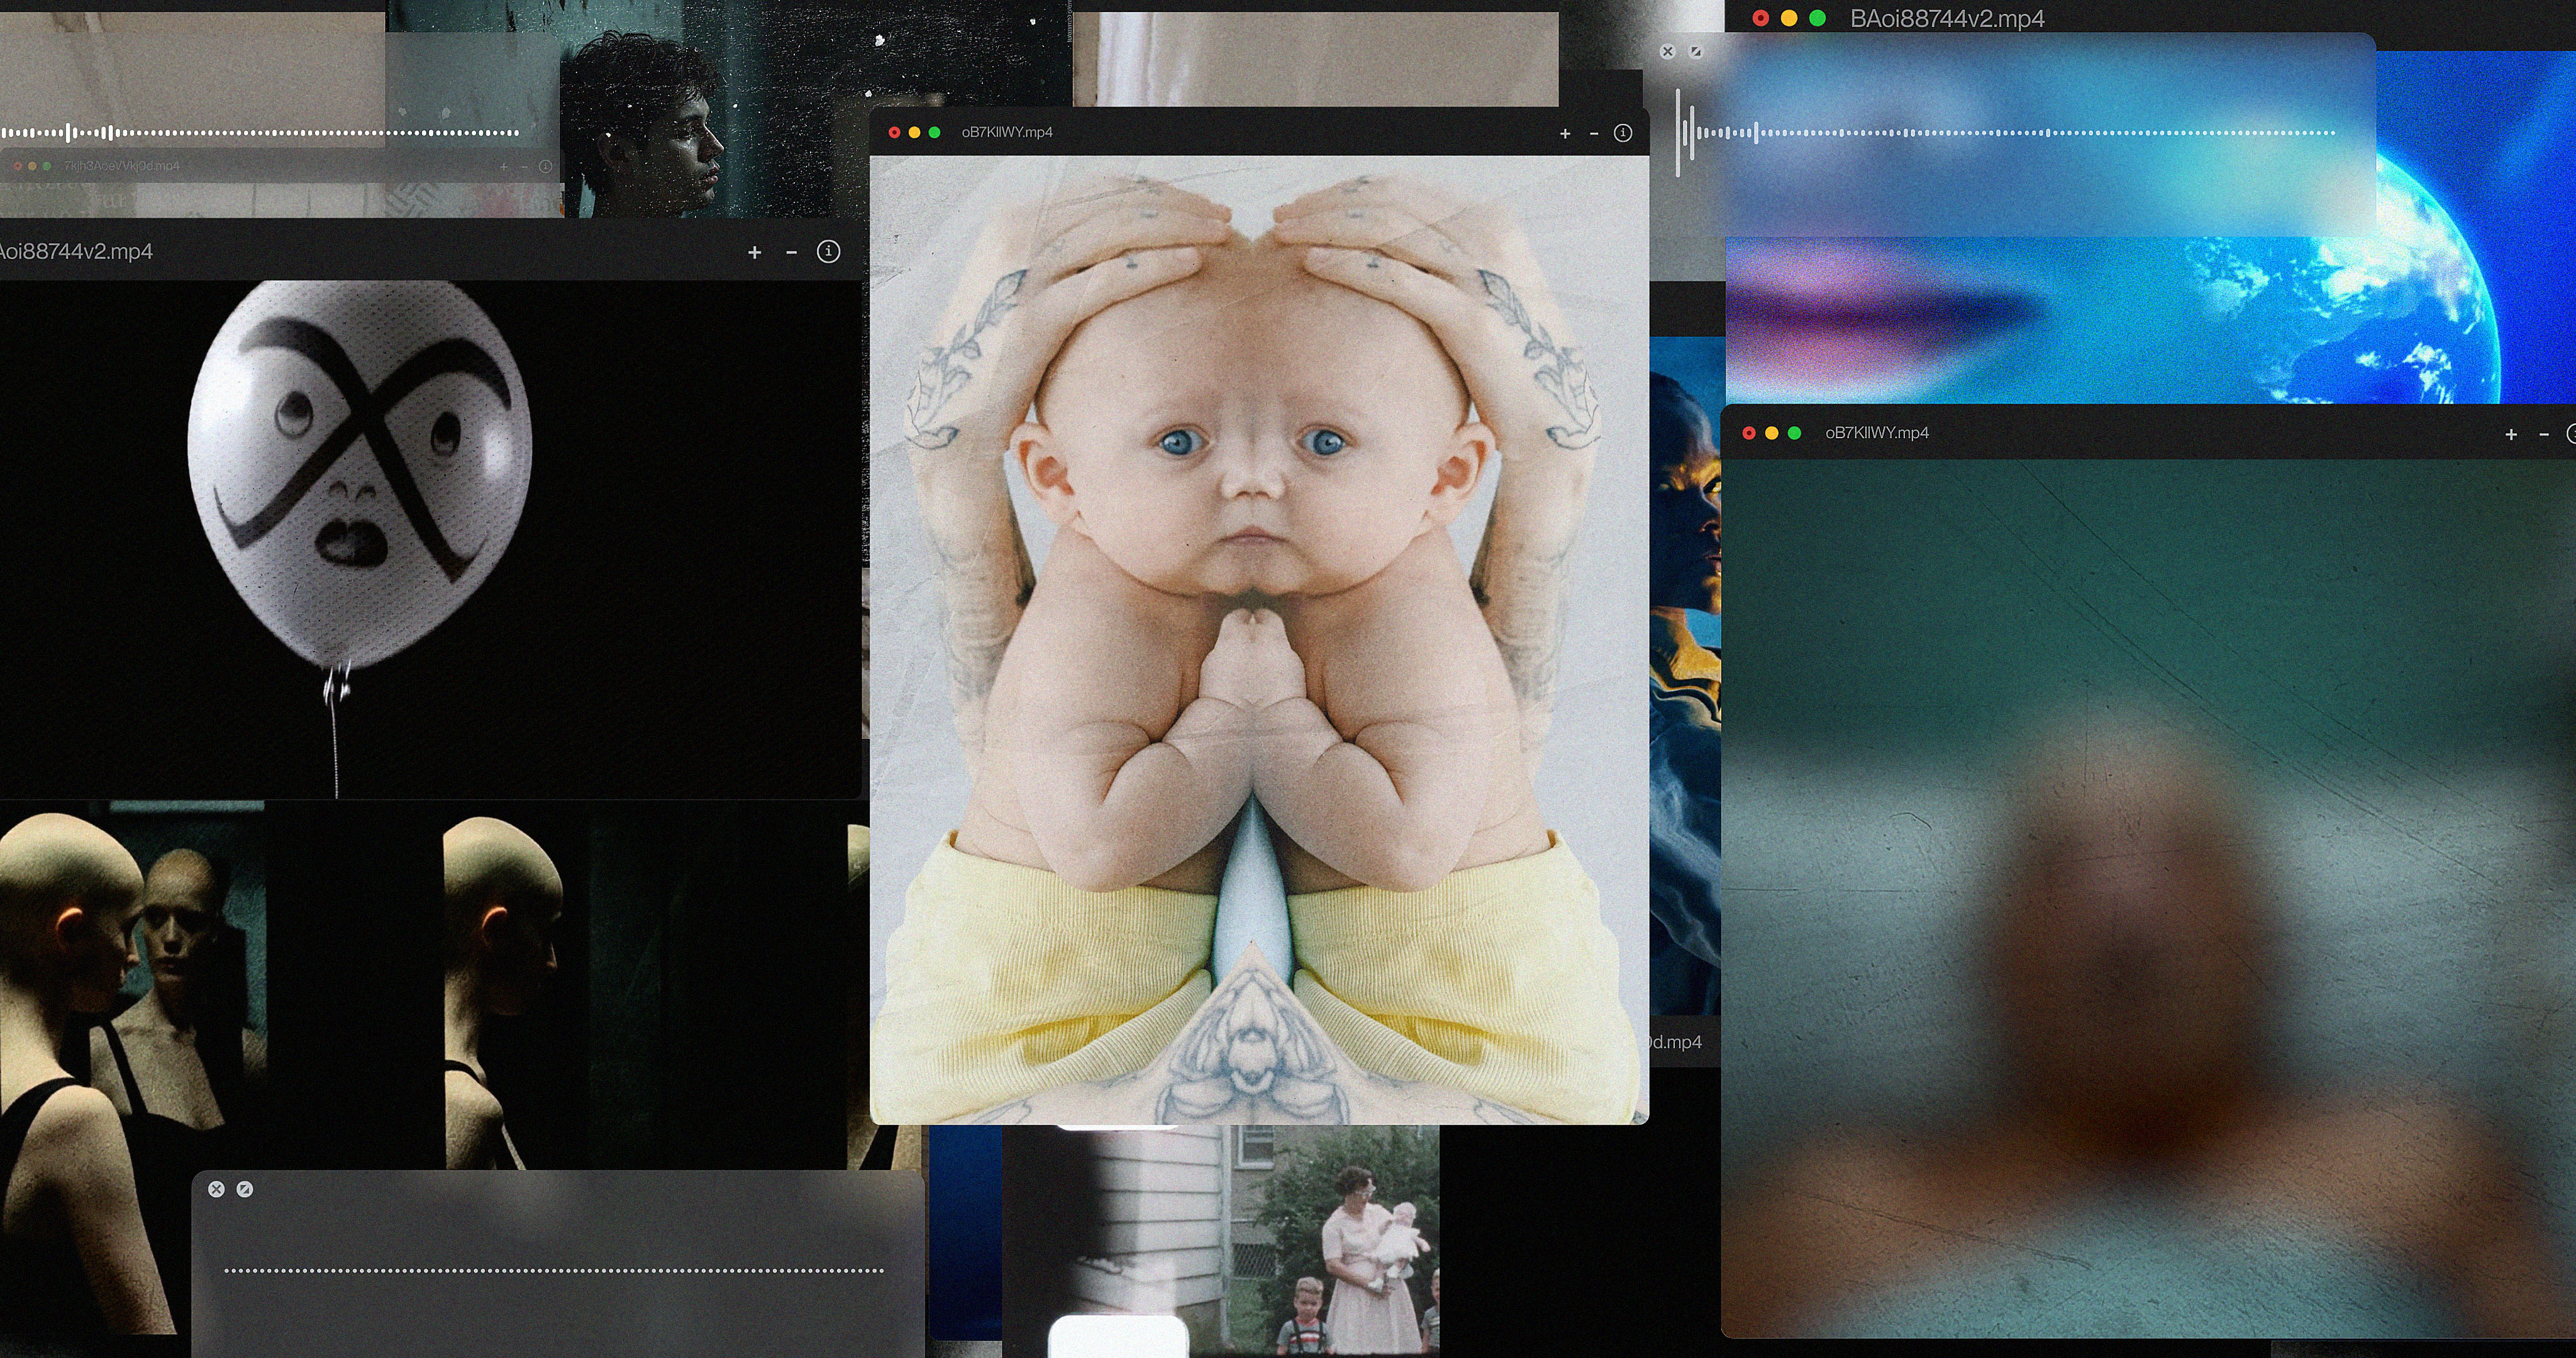The image size is (2576, 1358).
Task: Minimize the BAoi88744v2.mp4 window with the yellow dot
Action: 1789,18
